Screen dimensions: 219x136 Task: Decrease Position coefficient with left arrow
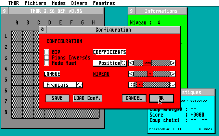131,63
